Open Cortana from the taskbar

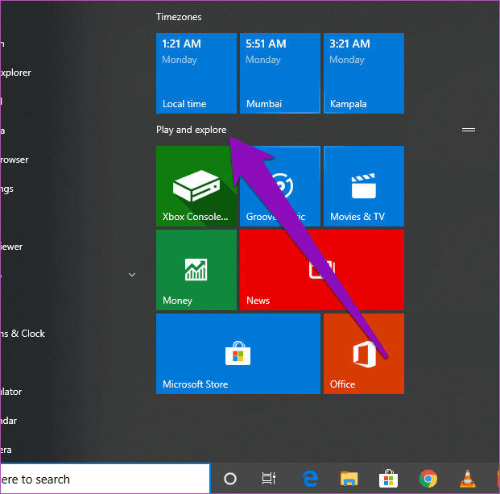point(230,479)
